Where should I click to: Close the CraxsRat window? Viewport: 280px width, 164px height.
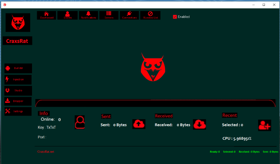coord(274,5)
